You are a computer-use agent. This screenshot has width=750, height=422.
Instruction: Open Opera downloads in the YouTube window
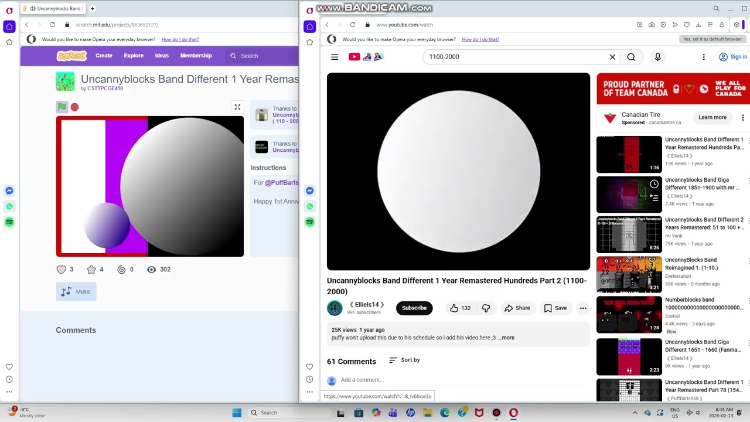pyautogui.click(x=698, y=25)
